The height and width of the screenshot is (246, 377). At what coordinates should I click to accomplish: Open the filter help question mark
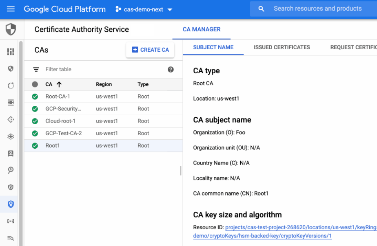click(x=171, y=69)
